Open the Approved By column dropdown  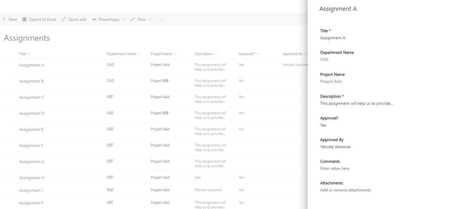click(x=305, y=54)
